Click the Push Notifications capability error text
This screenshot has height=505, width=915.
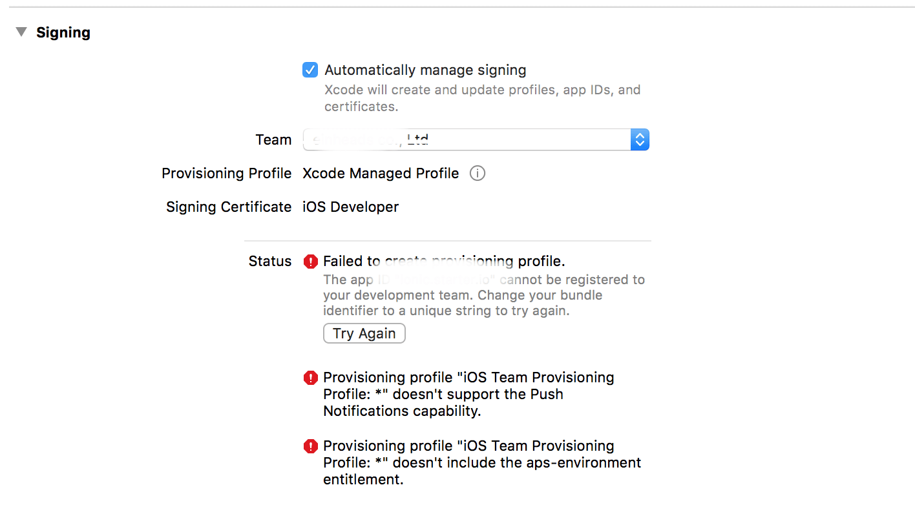468,395
